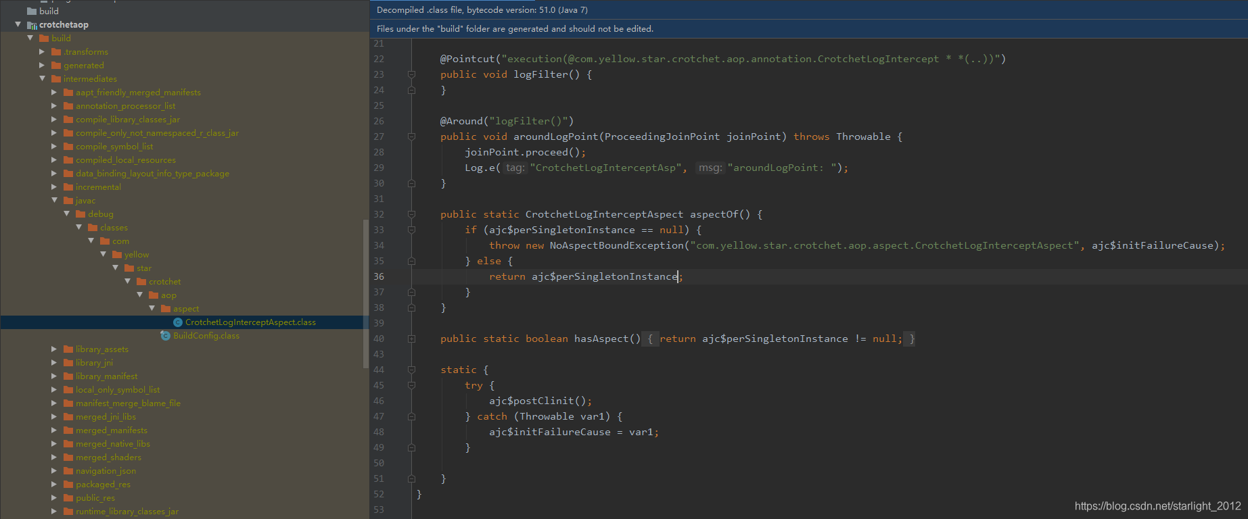Select the compile_symbol_list folder
1248x519 pixels.
coord(114,147)
